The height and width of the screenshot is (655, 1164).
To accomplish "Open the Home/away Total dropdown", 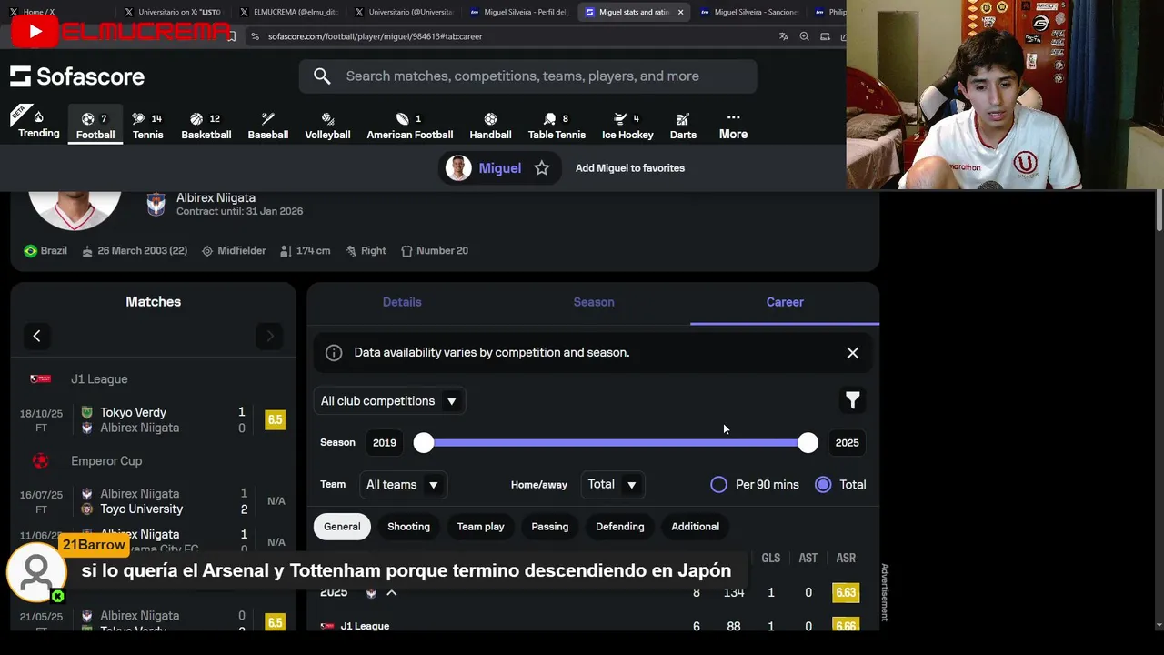I will tap(611, 485).
